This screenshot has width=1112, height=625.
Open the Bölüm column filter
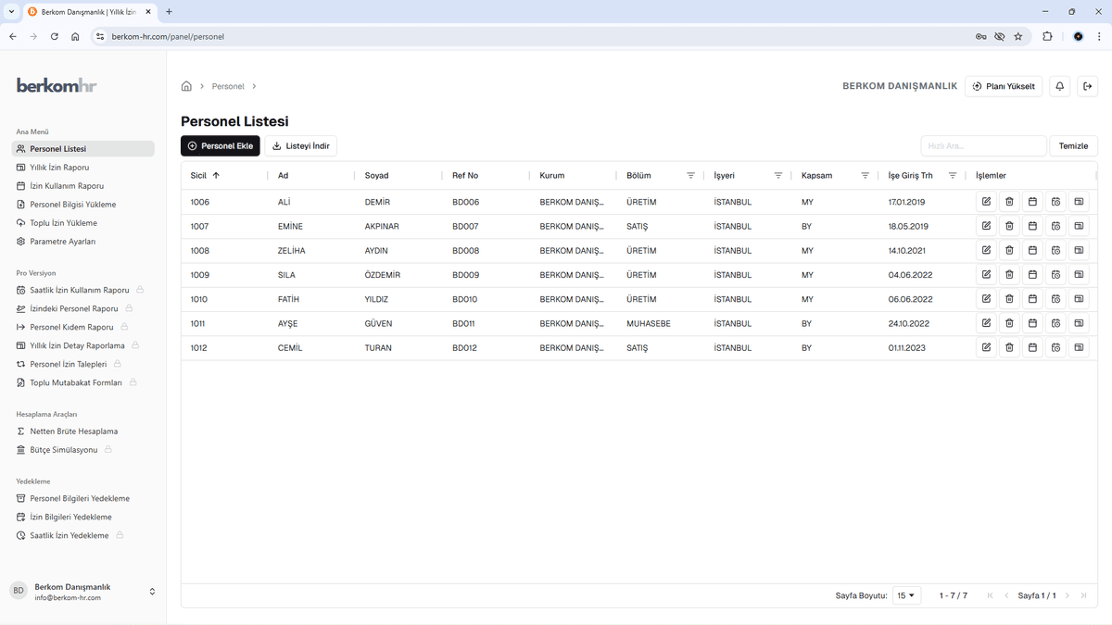tap(690, 176)
